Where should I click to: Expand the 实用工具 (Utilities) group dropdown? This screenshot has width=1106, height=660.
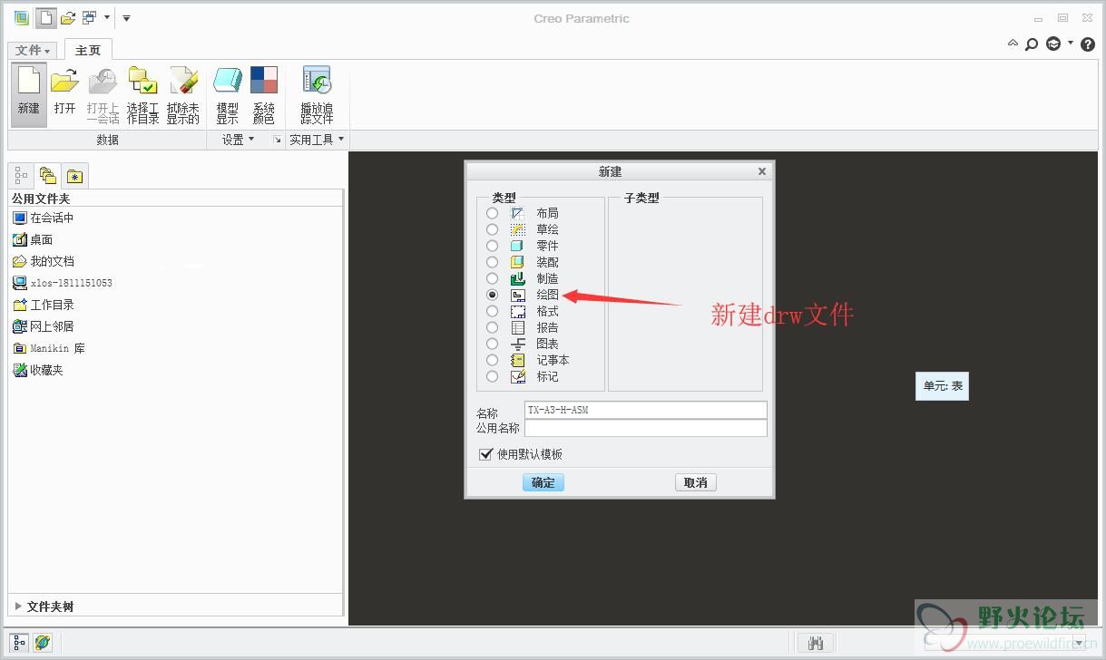pyautogui.click(x=317, y=140)
